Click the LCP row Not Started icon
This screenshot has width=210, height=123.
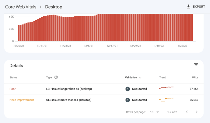coord(128,89)
